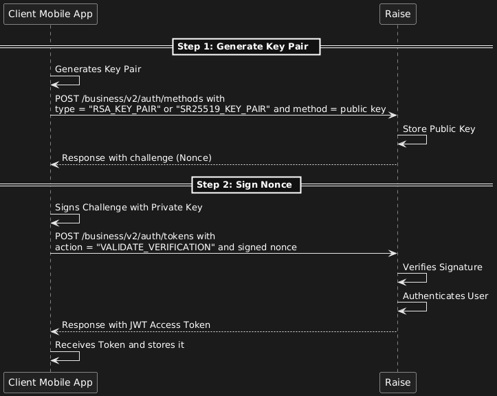Click the Authenticates User label

(x=445, y=296)
